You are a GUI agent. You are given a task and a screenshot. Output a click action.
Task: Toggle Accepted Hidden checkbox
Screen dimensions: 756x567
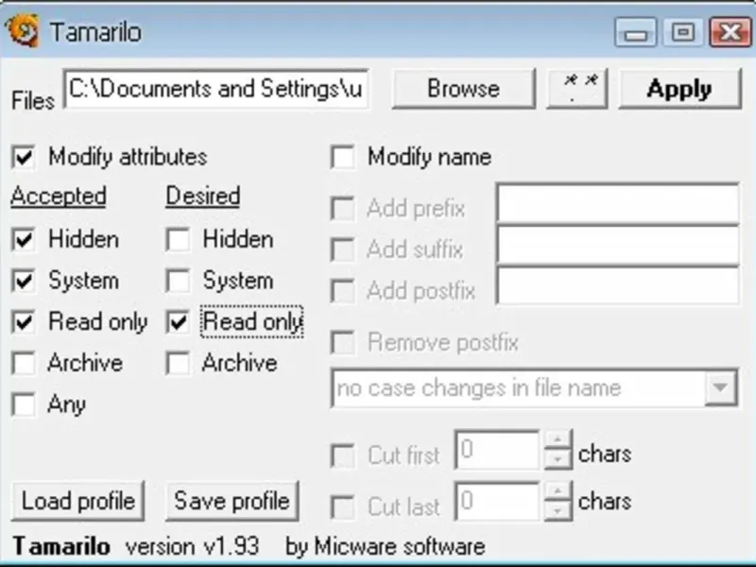tap(24, 240)
